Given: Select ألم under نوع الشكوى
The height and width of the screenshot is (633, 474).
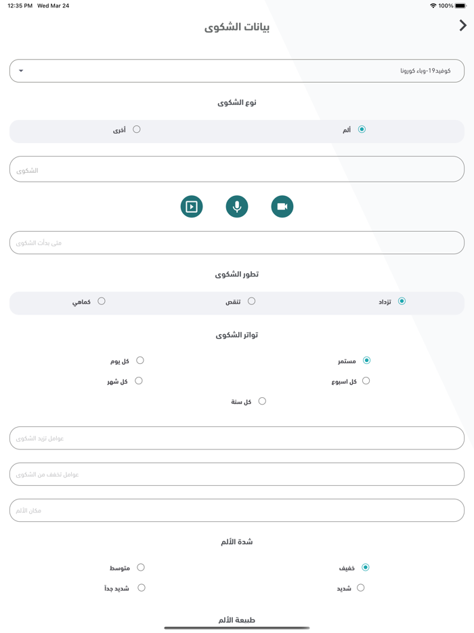Looking at the screenshot, I should (x=362, y=128).
